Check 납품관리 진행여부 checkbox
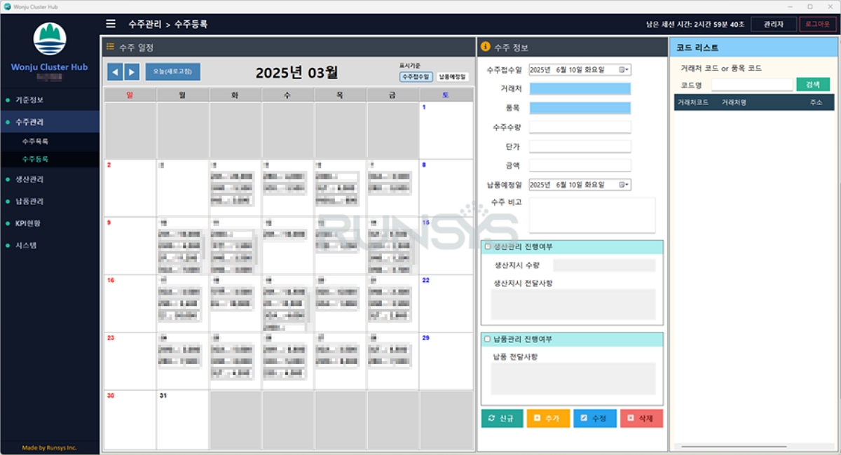The width and height of the screenshot is (841, 455). pos(488,339)
